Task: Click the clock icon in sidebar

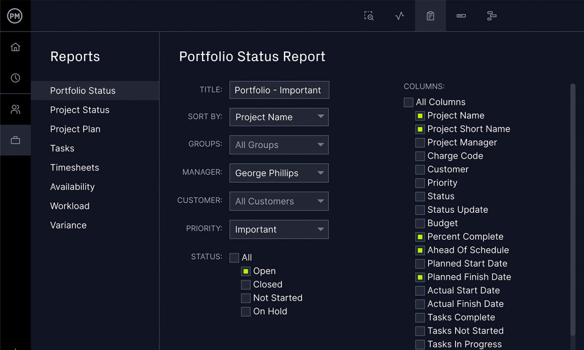Action: 15,78
